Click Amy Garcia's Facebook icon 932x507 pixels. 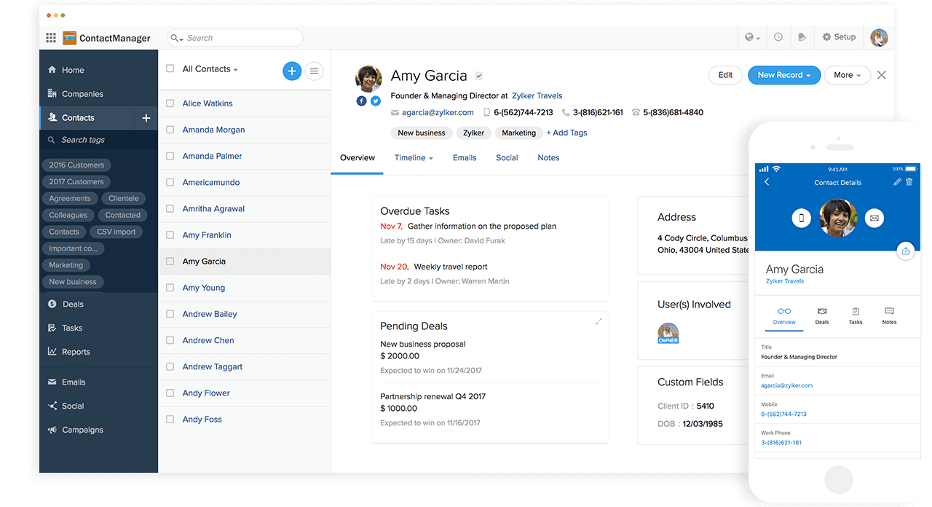coord(361,101)
